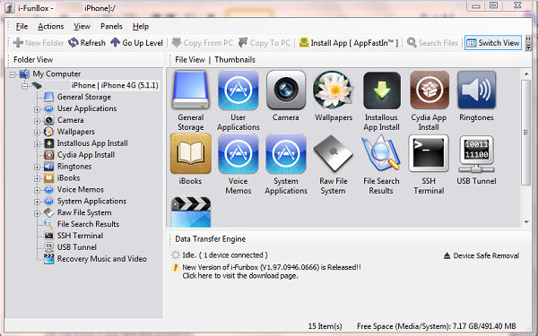
Task: Click Search Files in the toolbar
Action: point(432,43)
